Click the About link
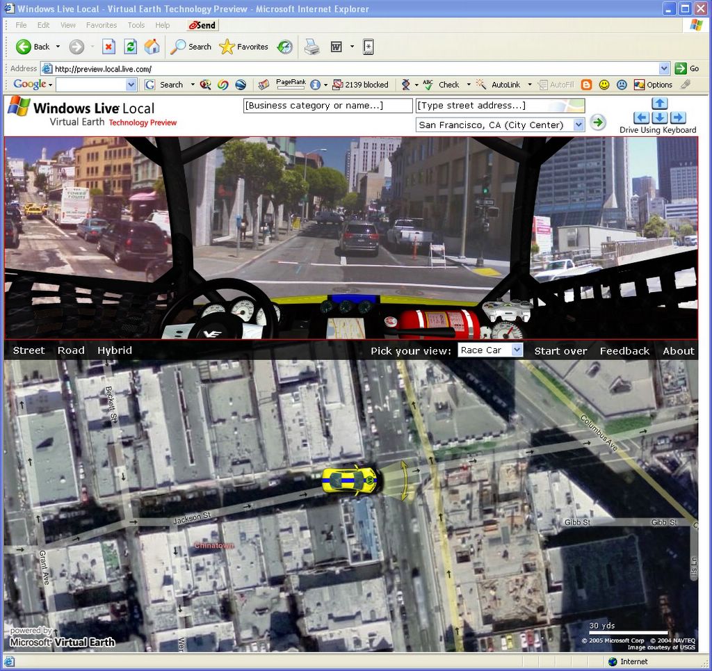Viewport: 712px width, 671px height. (x=679, y=351)
